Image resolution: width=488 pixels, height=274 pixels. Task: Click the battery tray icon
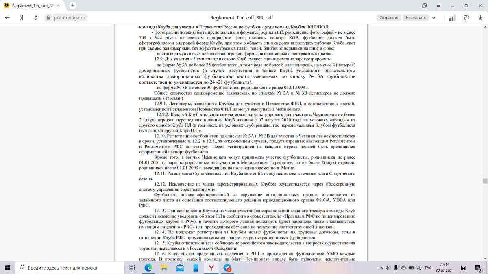411,268
